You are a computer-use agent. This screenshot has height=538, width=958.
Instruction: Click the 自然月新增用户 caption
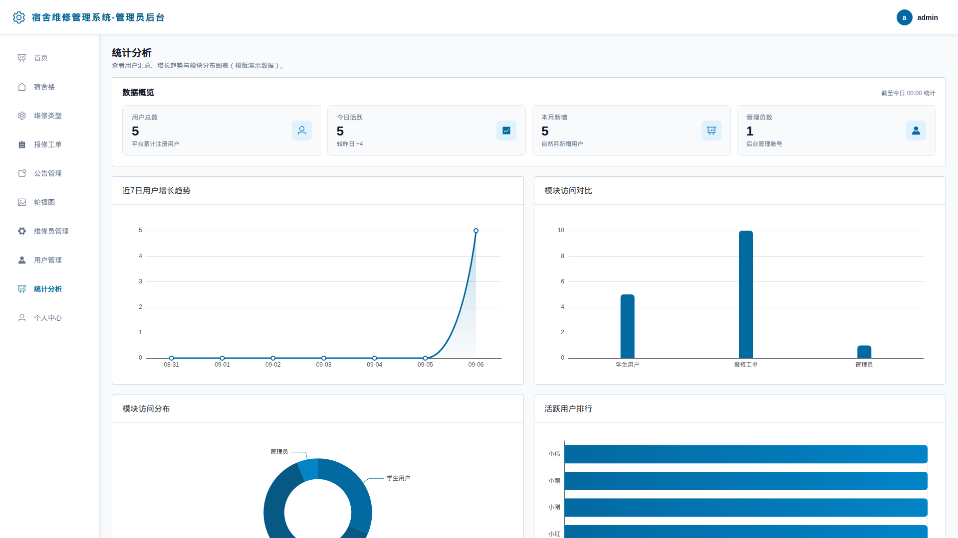coord(562,144)
